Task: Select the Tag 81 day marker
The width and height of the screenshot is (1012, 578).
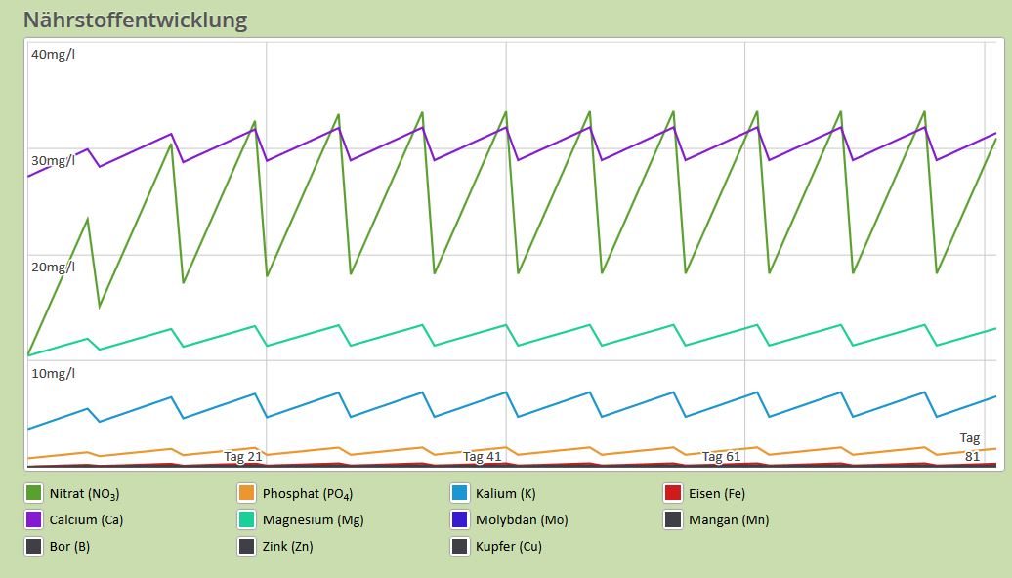Action: [970, 447]
